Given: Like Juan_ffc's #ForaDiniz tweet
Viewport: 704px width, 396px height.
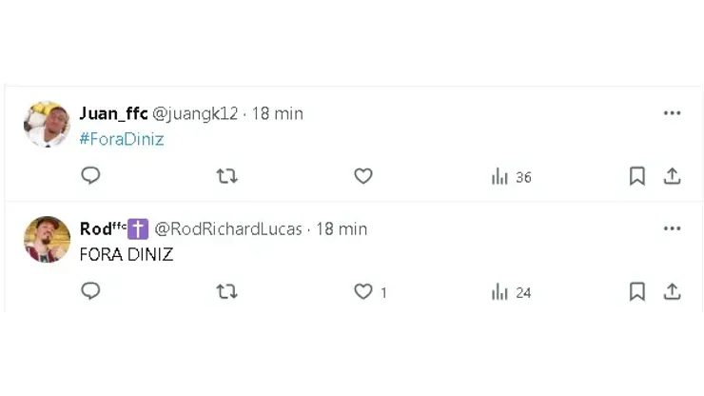Looking at the screenshot, I should click(x=362, y=176).
